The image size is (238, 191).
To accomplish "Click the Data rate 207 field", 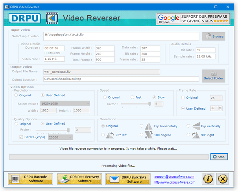I will [150, 48].
